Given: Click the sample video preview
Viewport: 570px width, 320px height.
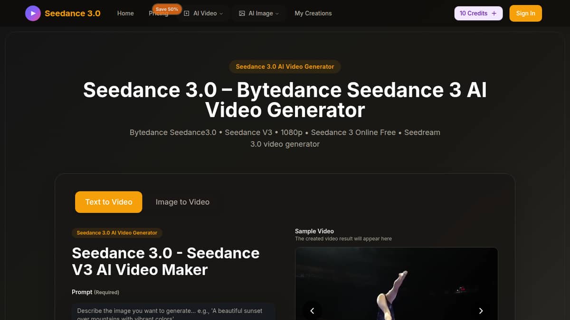Looking at the screenshot, I should [x=397, y=284].
